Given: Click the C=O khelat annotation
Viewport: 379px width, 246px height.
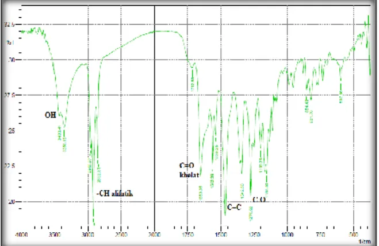Looking at the screenshot, I should point(189,170).
